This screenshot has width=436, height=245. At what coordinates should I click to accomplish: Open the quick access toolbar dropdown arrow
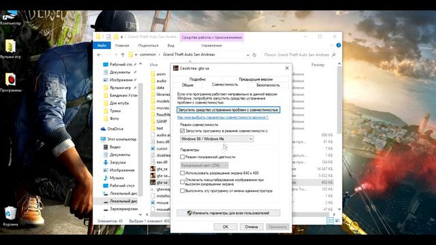pyautogui.click(x=121, y=37)
